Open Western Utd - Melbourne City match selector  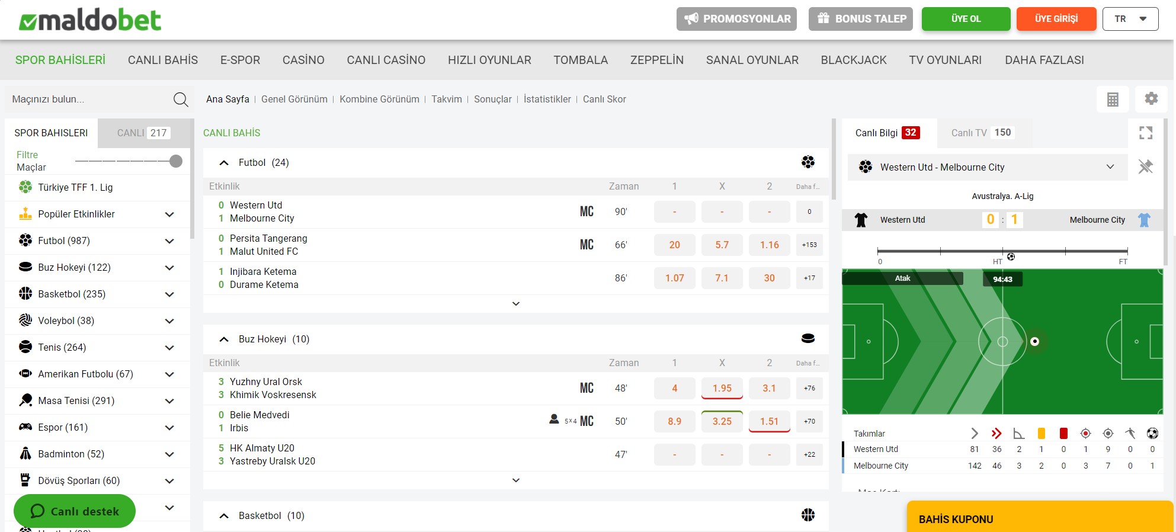(x=989, y=167)
